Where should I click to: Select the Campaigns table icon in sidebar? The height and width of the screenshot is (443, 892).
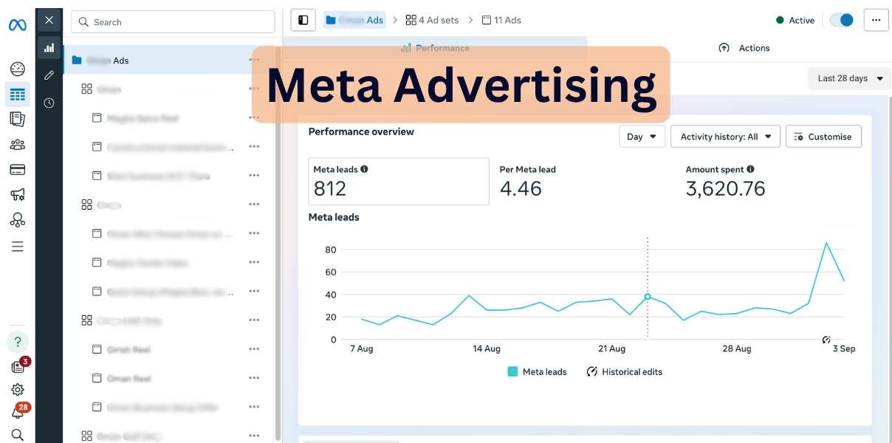tap(17, 95)
